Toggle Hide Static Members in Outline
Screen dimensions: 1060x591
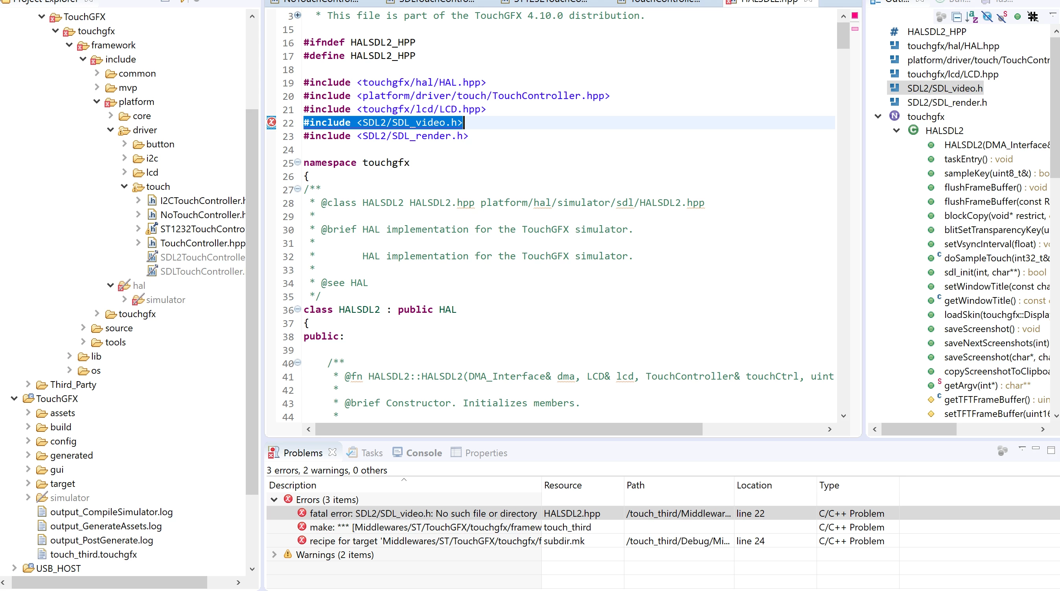click(x=1002, y=17)
